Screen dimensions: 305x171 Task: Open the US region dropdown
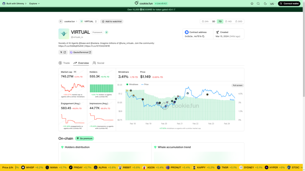(273, 4)
